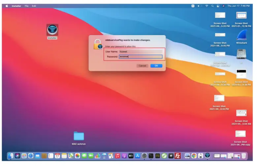Click the input source A icon in menu bar
257x166 pixels.
(x=193, y=6)
